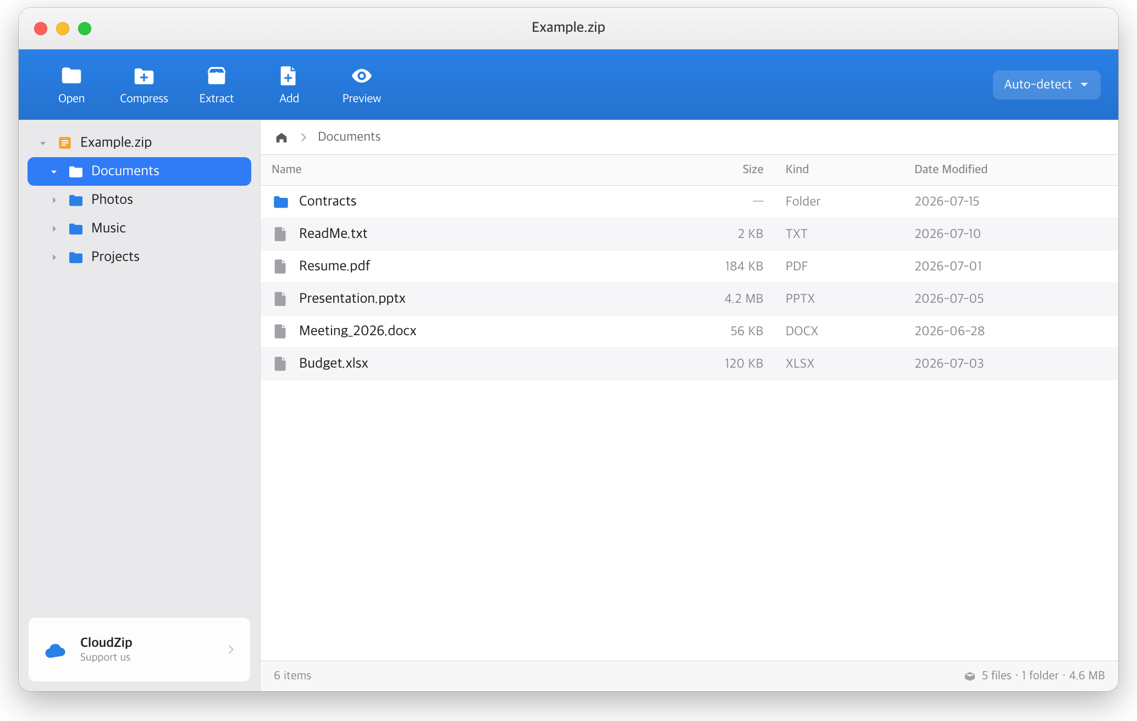
Task: Click the Contracts folder icon in list
Action: pyautogui.click(x=281, y=202)
